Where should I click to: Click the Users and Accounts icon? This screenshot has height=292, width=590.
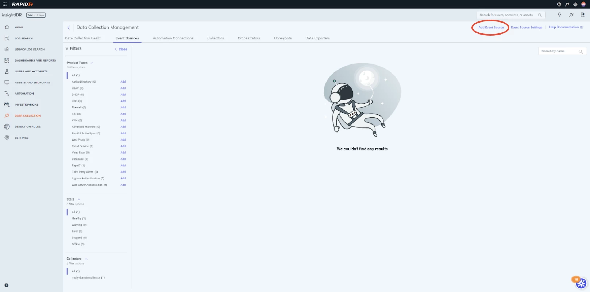click(x=7, y=71)
